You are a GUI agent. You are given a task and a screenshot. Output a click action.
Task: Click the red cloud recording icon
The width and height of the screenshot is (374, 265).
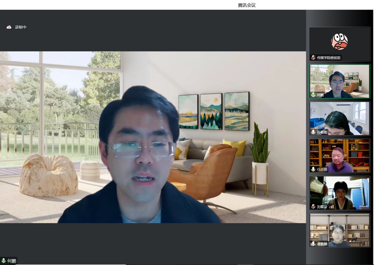tap(9, 27)
